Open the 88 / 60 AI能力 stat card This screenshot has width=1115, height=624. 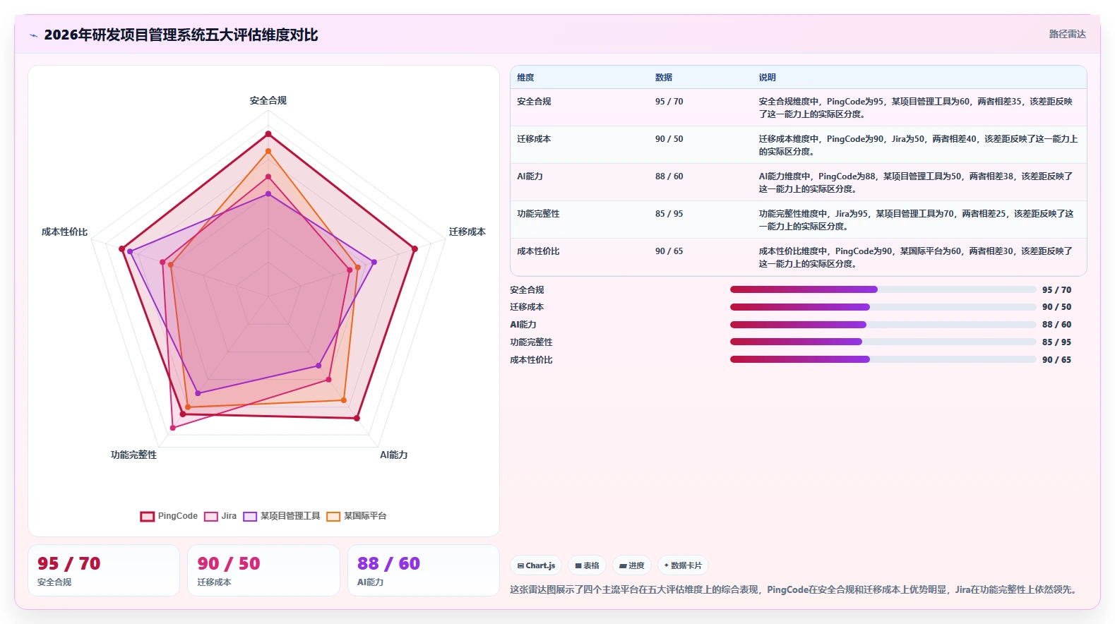424,570
